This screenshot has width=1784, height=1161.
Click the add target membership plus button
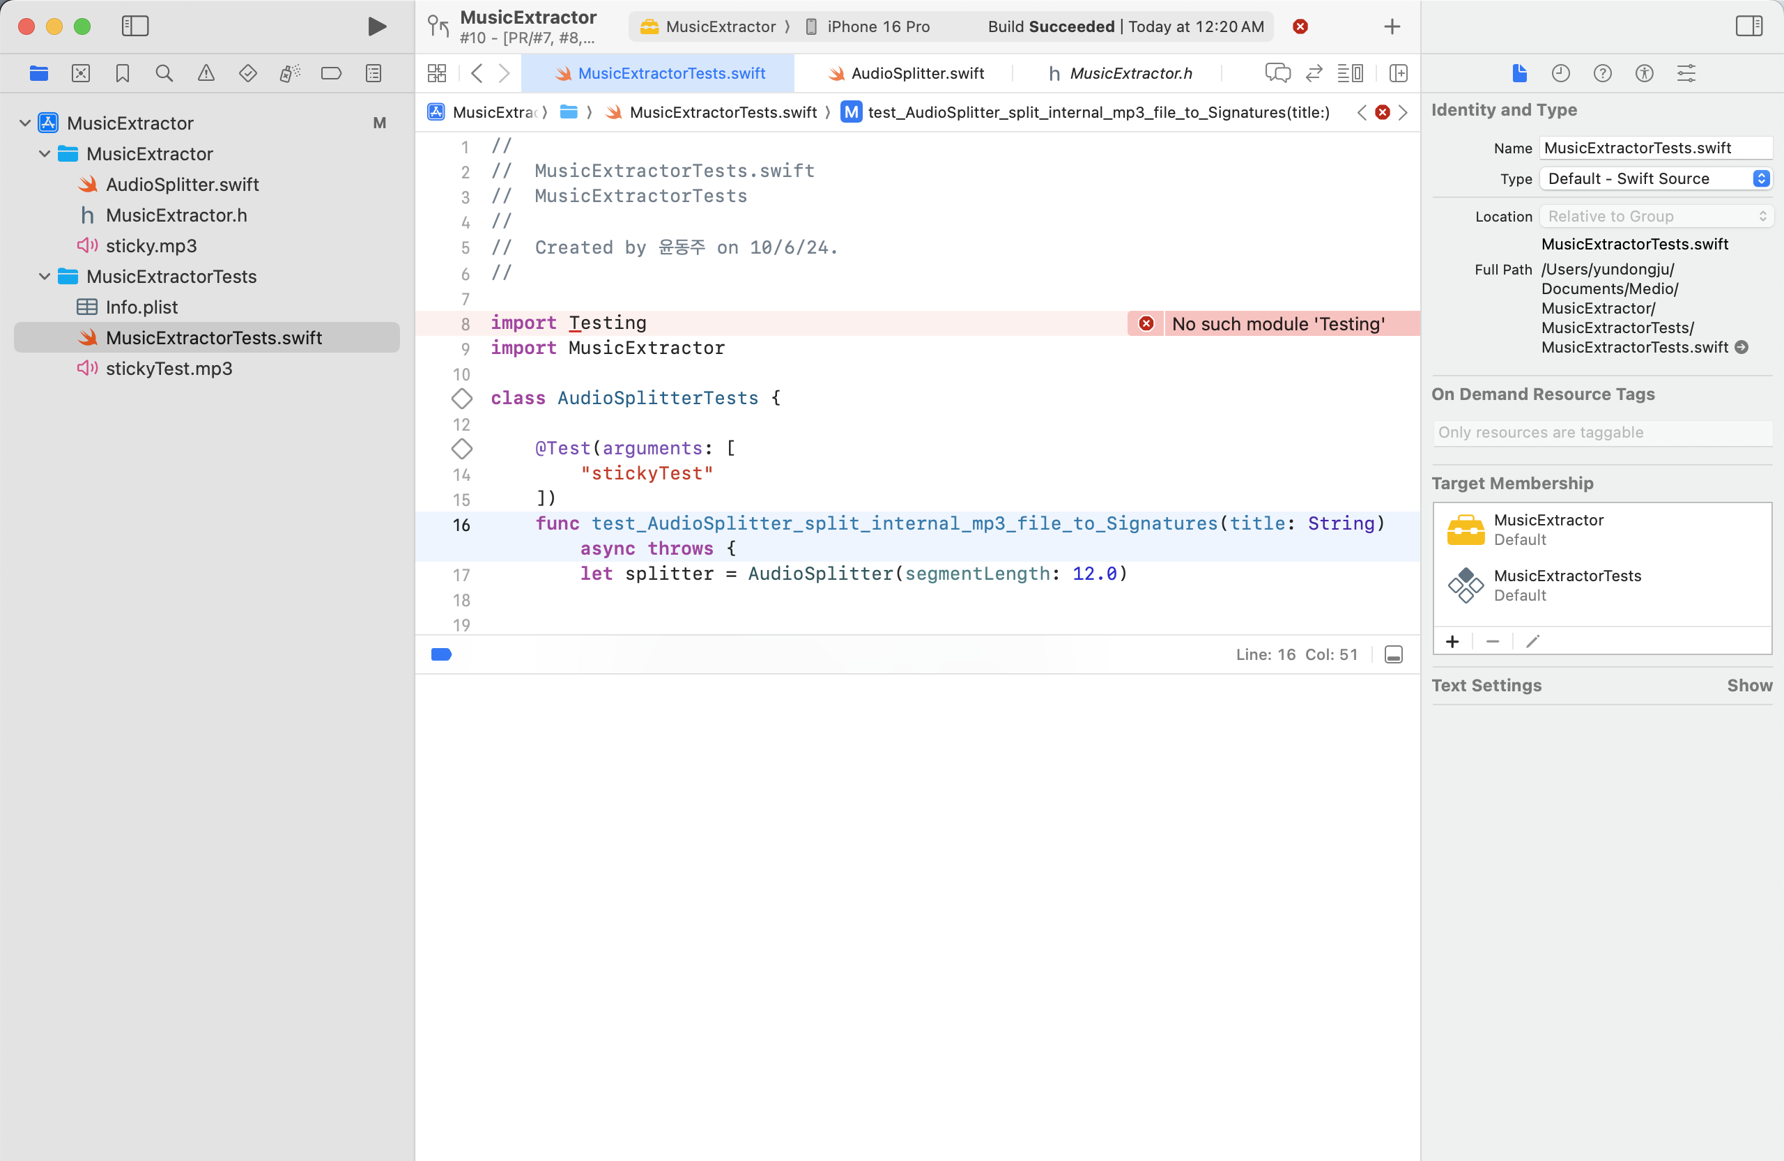click(1453, 643)
